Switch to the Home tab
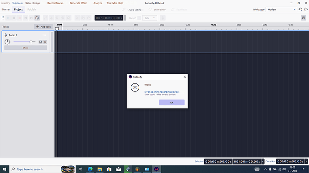 point(6,9)
